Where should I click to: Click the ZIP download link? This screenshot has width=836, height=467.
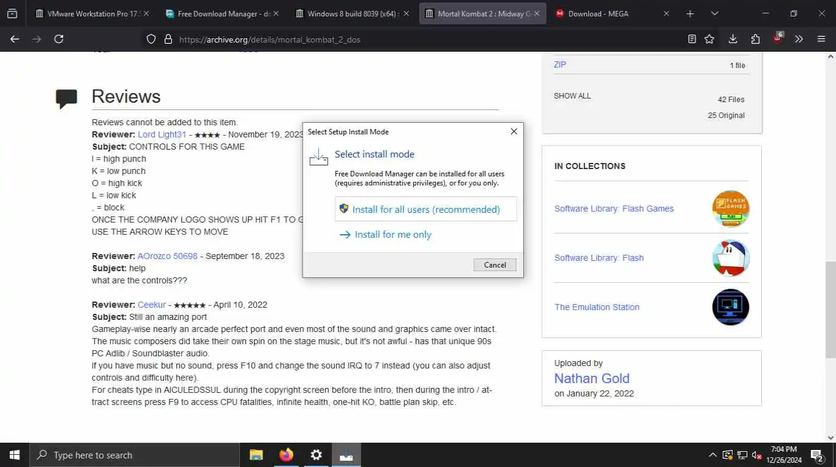pyautogui.click(x=560, y=64)
